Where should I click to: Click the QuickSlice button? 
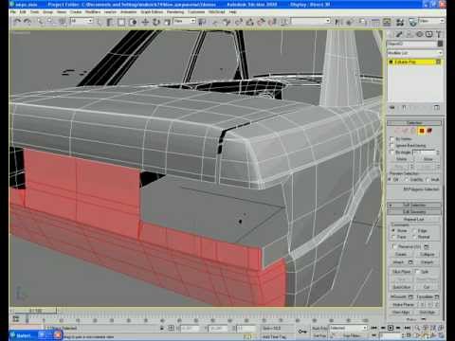click(x=402, y=287)
